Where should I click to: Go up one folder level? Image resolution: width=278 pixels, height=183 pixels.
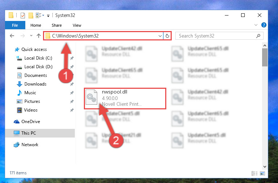pos(38,36)
